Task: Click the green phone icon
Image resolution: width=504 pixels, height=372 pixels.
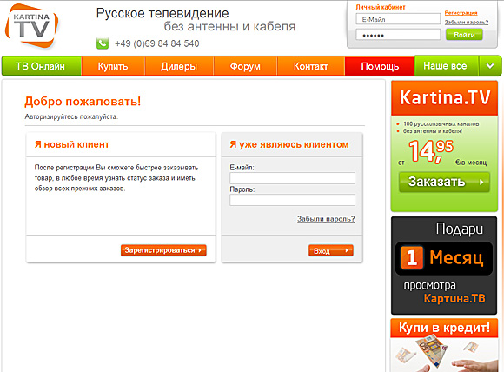Action: pos(103,43)
